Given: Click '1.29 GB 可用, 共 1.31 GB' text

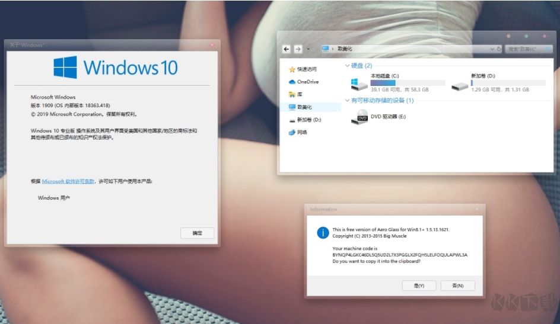Looking at the screenshot, I should pos(500,90).
